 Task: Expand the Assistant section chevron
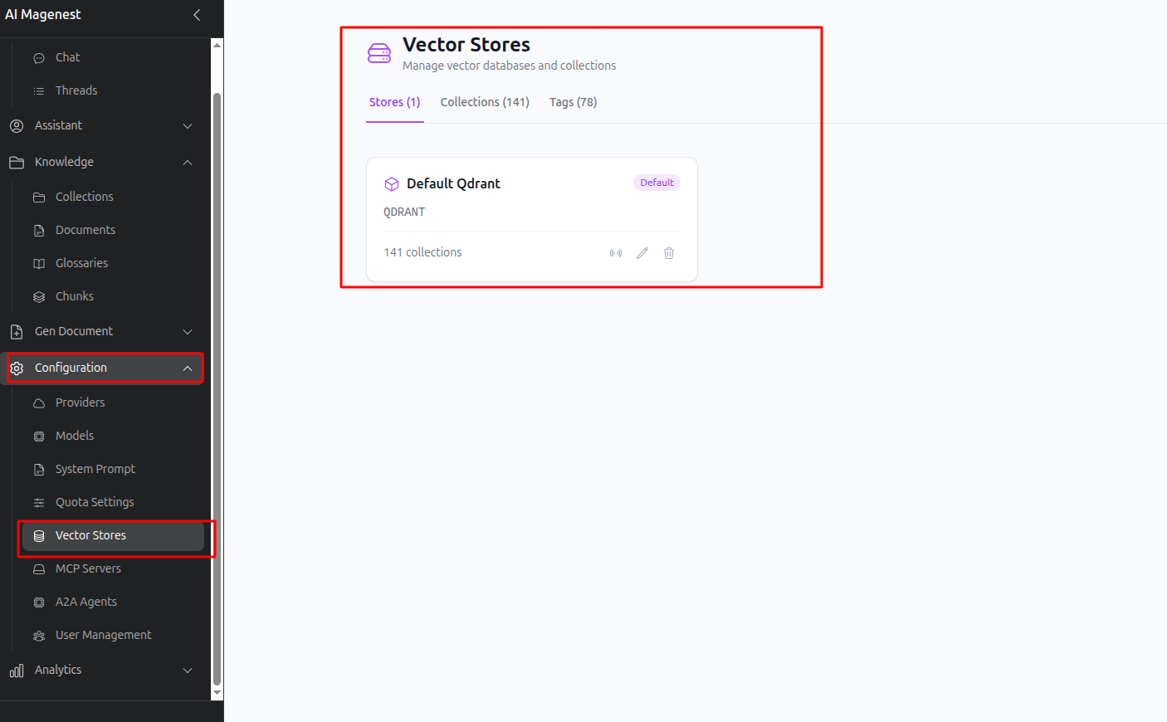coord(188,126)
